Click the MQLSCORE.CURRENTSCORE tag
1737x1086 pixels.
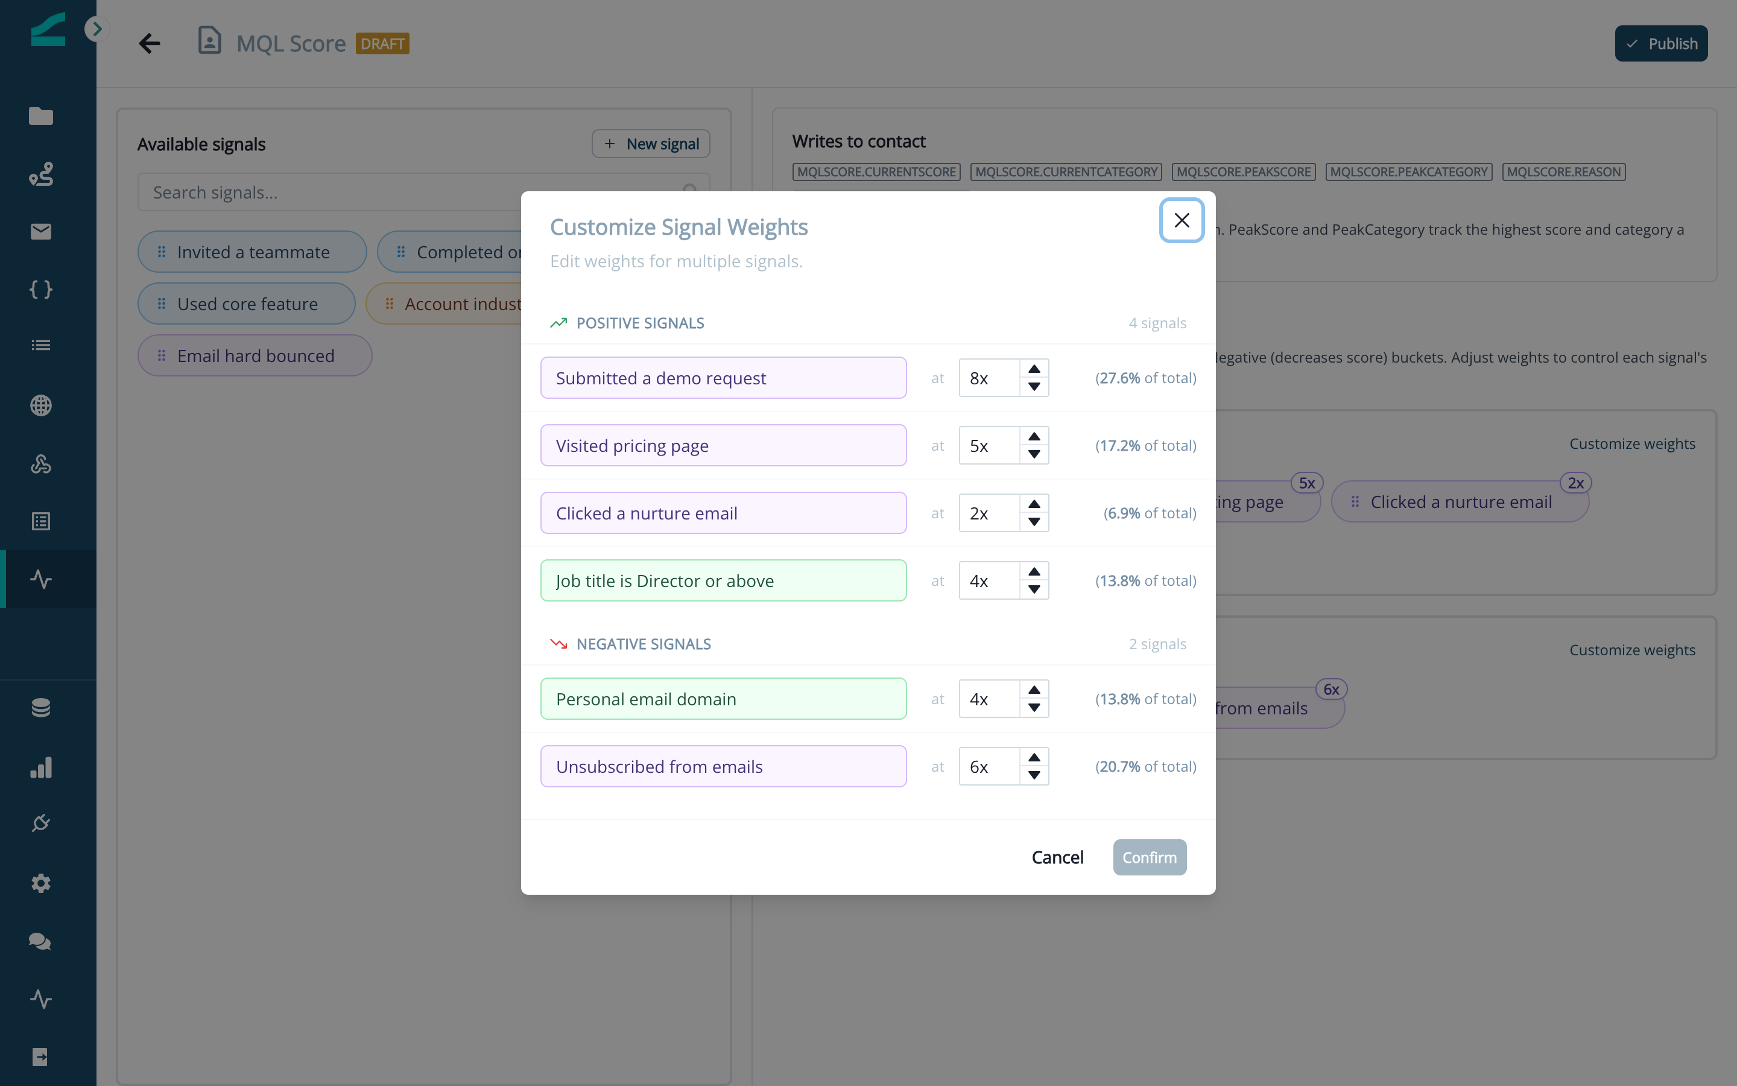[876, 172]
